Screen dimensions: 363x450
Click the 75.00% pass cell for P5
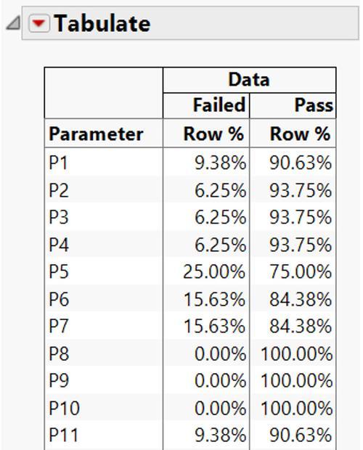(301, 271)
